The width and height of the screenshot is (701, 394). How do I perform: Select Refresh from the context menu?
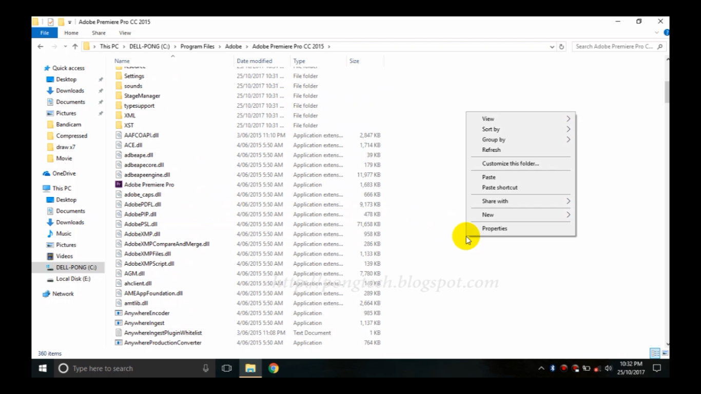[521, 150]
